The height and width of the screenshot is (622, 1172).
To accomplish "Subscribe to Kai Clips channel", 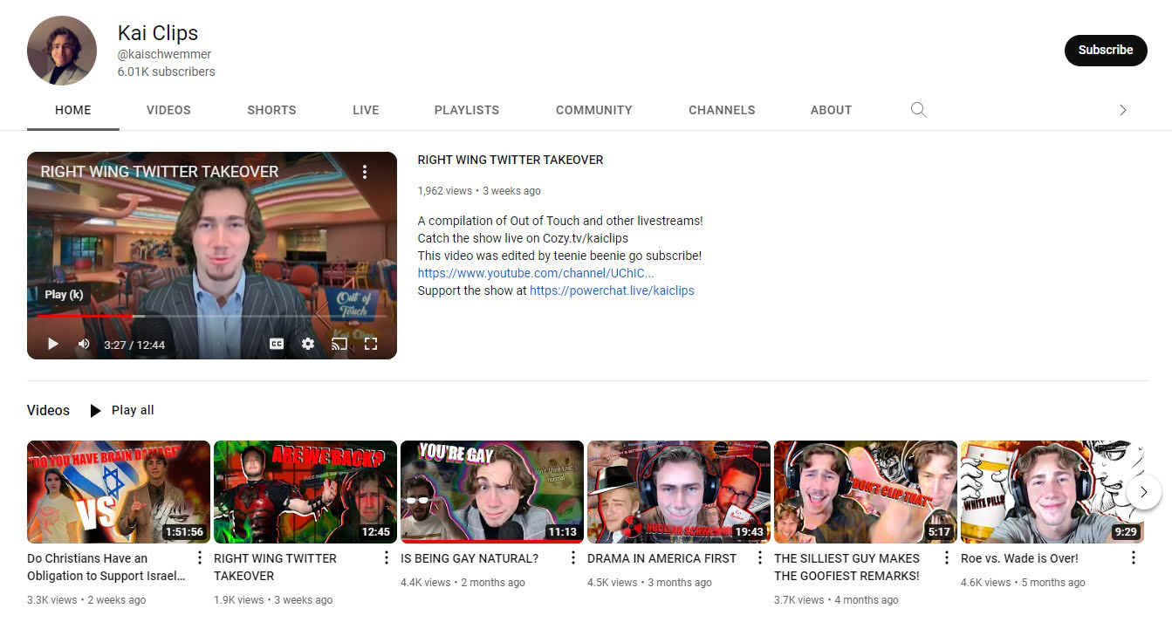I will tap(1105, 50).
